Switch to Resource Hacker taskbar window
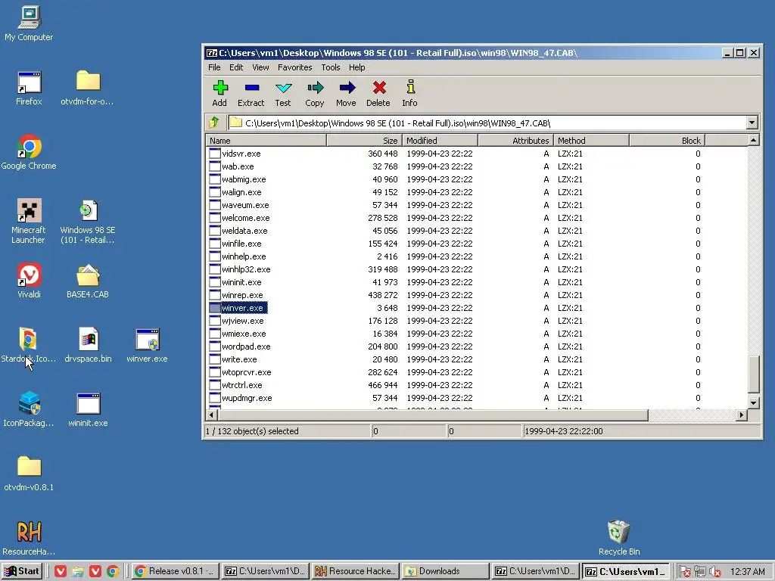This screenshot has width=775, height=581. (356, 571)
